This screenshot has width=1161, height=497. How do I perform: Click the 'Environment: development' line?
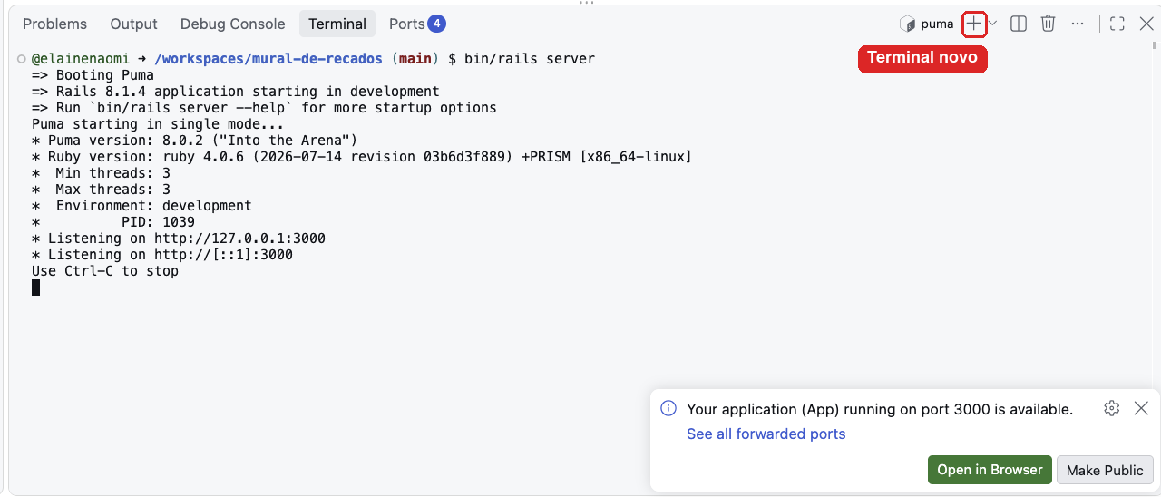(x=141, y=206)
